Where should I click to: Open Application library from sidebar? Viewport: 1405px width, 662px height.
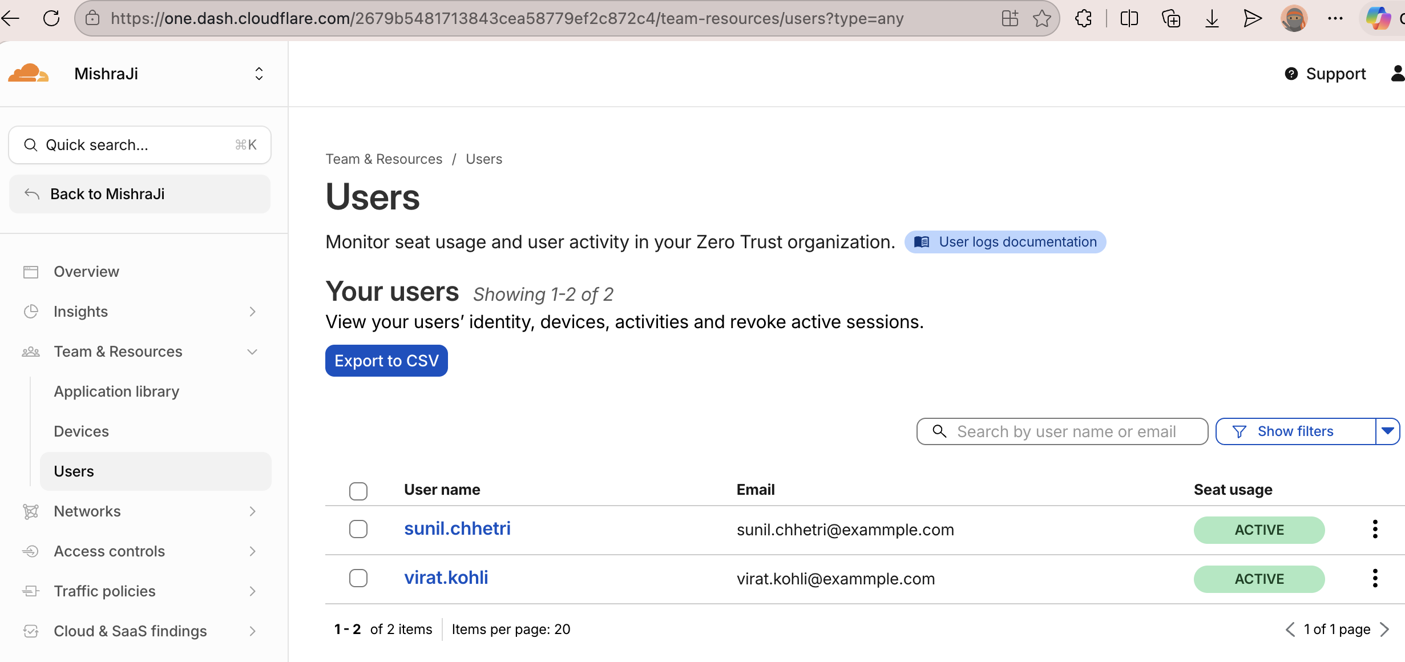(116, 391)
